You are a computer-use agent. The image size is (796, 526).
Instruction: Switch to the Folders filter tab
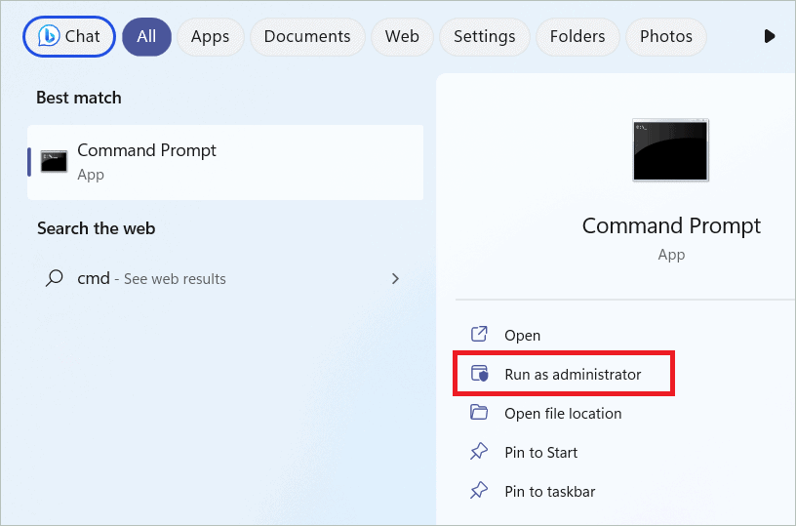tap(577, 36)
